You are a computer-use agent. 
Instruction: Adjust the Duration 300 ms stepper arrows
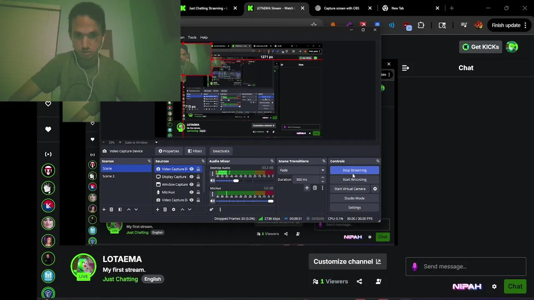(x=322, y=180)
